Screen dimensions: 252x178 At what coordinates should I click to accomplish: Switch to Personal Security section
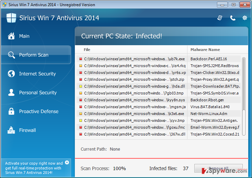point(38,92)
